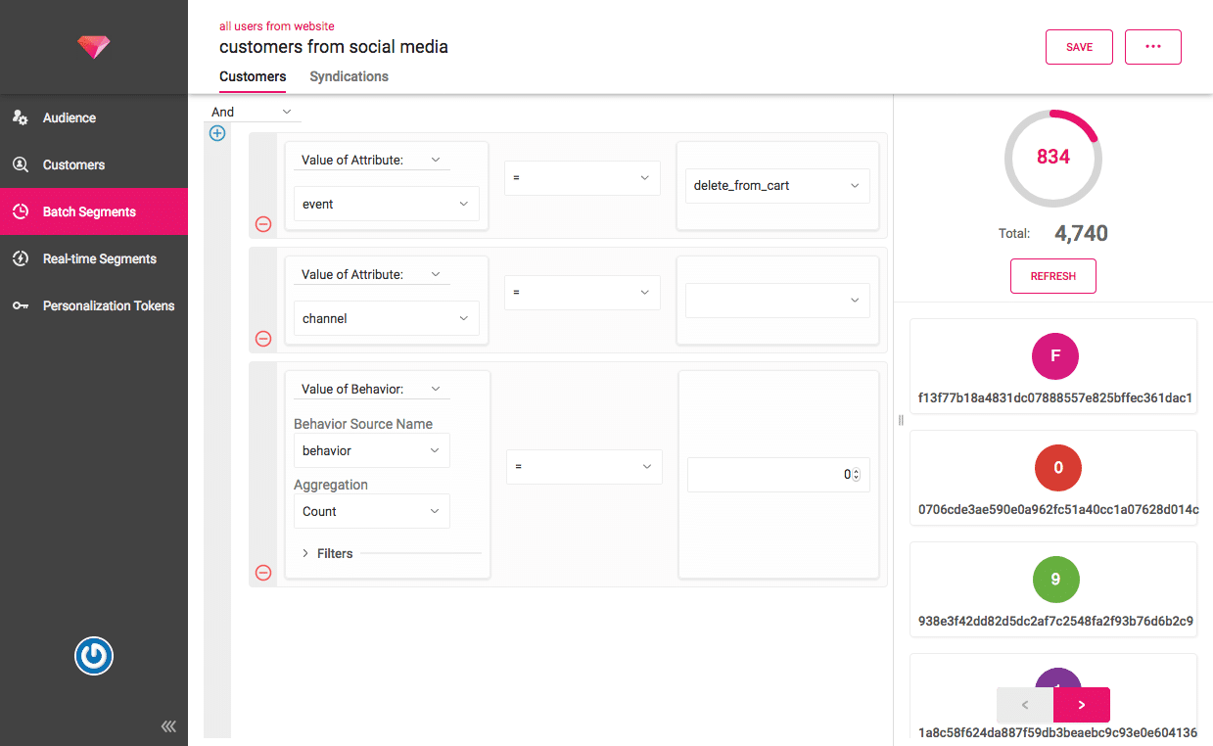This screenshot has width=1213, height=746.
Task: Open the empty channel value dropdown
Action: pyautogui.click(x=777, y=300)
